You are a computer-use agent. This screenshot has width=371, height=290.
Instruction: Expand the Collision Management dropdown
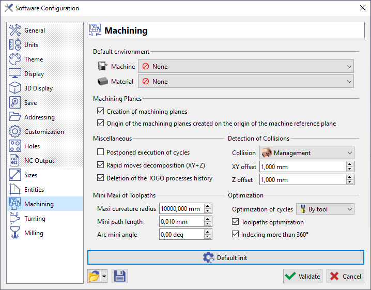306,153
